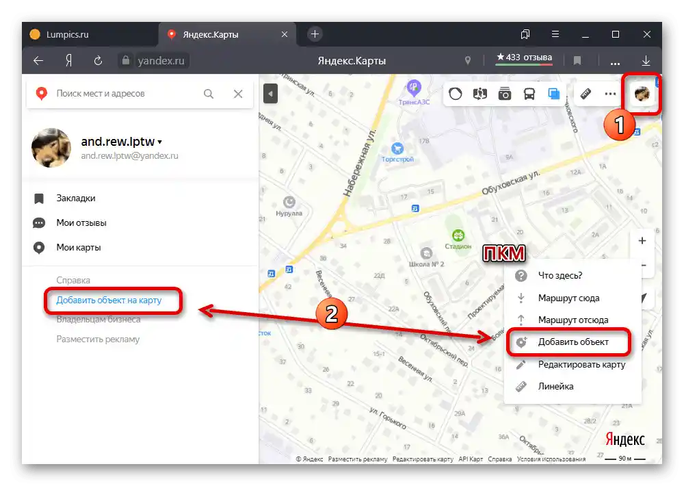Bookmark the page via address bar flag icon
Screen dimensions: 684x486
(x=577, y=61)
